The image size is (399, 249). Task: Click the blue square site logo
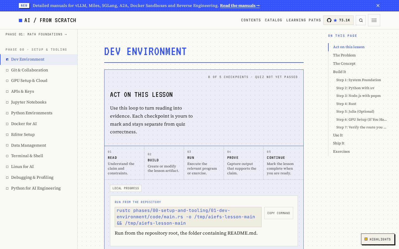[x=21, y=20]
